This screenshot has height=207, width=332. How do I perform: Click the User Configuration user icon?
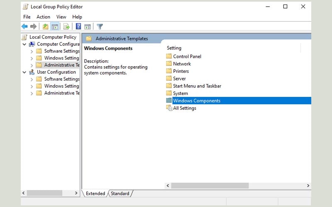pyautogui.click(x=32, y=72)
